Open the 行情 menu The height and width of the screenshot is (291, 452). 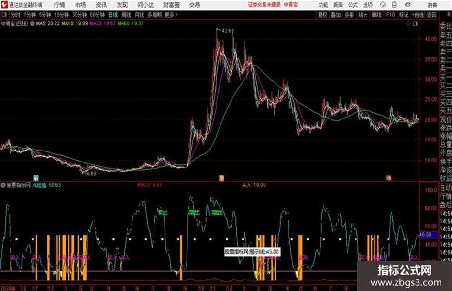coord(59,5)
